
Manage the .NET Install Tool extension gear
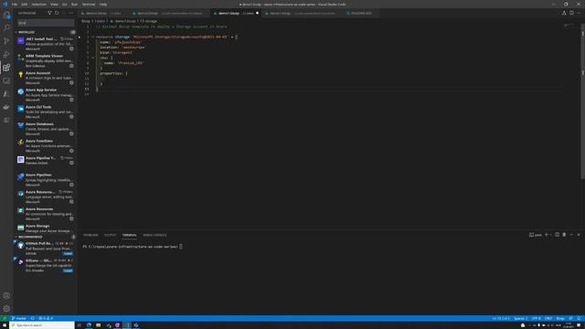(71, 48)
